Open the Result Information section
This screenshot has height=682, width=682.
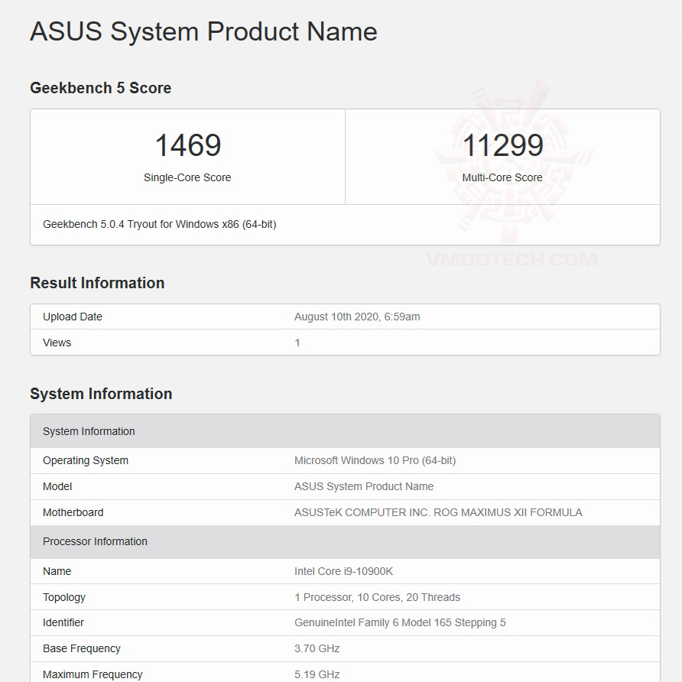point(96,283)
